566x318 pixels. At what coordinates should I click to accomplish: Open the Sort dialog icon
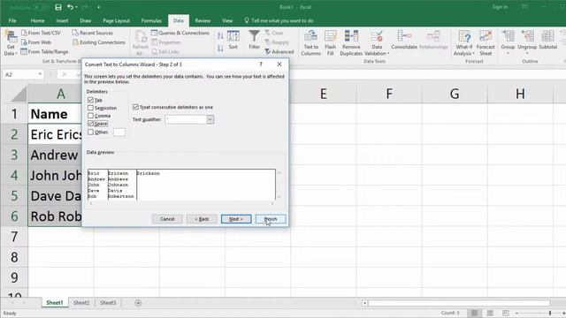[233, 40]
